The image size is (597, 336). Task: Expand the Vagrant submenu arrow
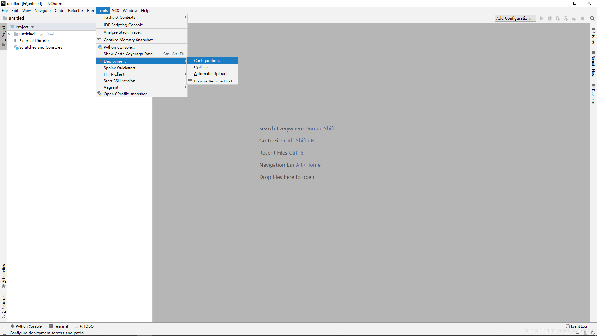click(x=185, y=87)
